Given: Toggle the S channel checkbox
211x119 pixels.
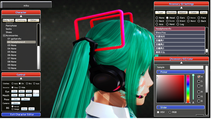Looking at the screenshot, I should 199,81.
